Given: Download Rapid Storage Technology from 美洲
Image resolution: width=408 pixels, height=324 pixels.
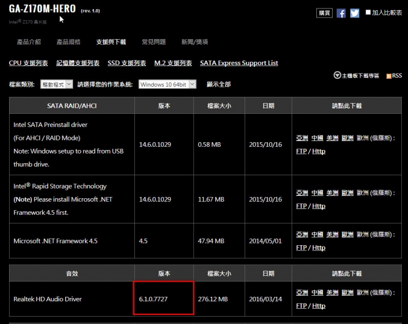Looking at the screenshot, I should coord(332,193).
